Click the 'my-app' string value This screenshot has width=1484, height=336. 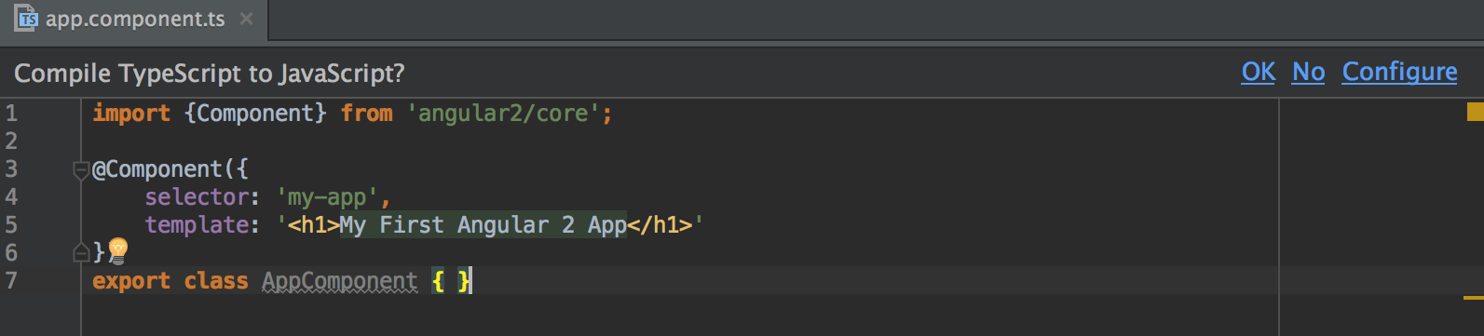click(x=327, y=197)
